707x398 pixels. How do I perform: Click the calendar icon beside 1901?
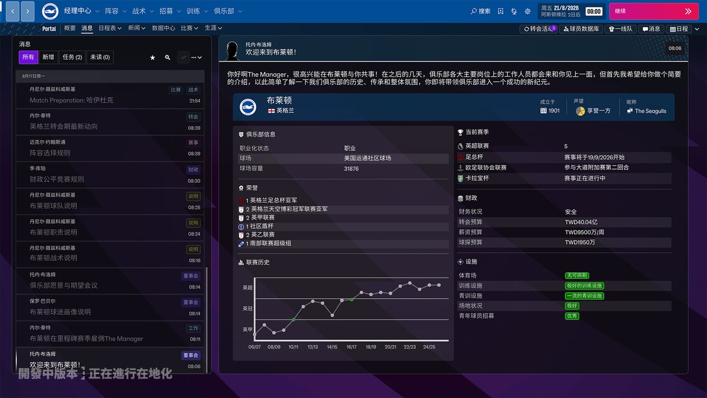click(x=543, y=111)
